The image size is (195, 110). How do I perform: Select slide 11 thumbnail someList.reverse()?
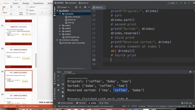18,35
